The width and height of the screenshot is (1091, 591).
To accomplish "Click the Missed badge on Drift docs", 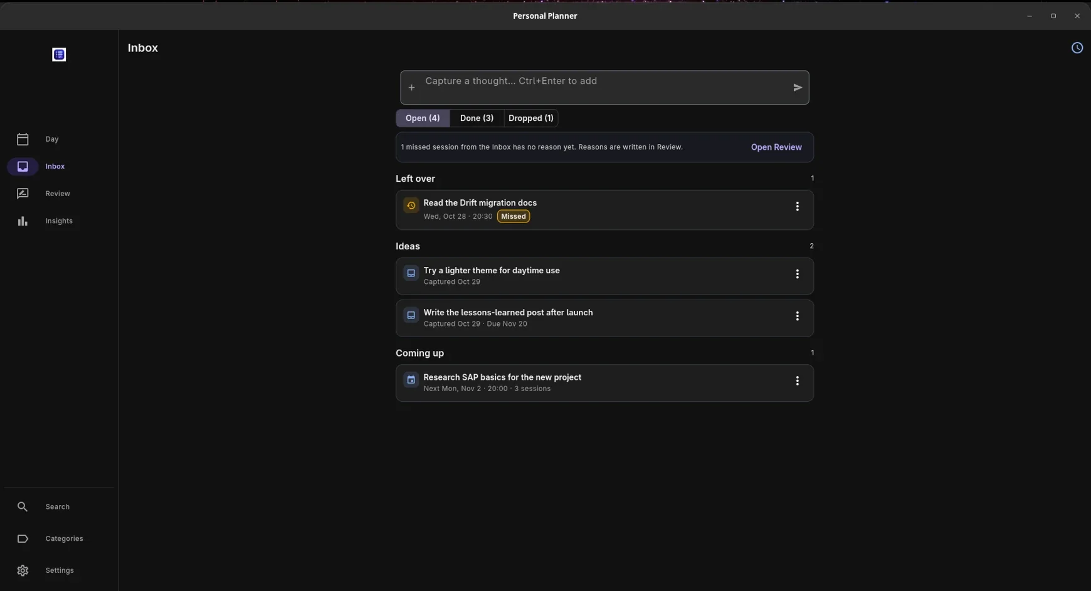I will tap(513, 216).
